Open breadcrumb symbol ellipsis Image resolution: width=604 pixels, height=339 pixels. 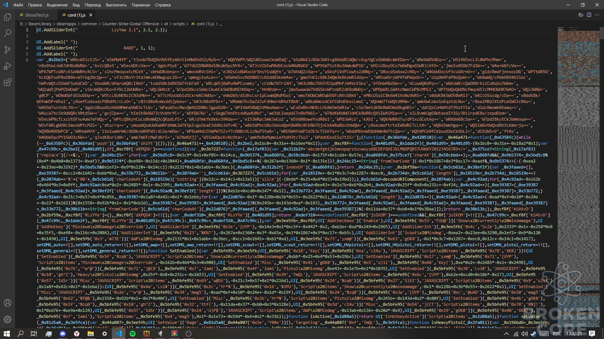pos(221,24)
